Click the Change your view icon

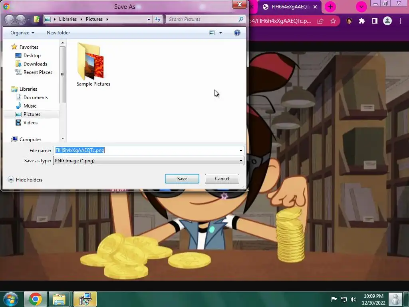pos(212,33)
